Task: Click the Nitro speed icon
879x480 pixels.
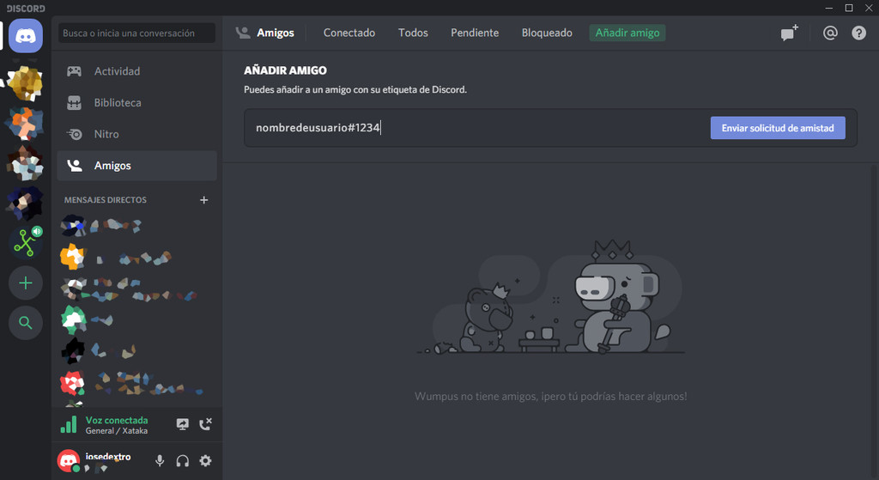Action: 74,134
